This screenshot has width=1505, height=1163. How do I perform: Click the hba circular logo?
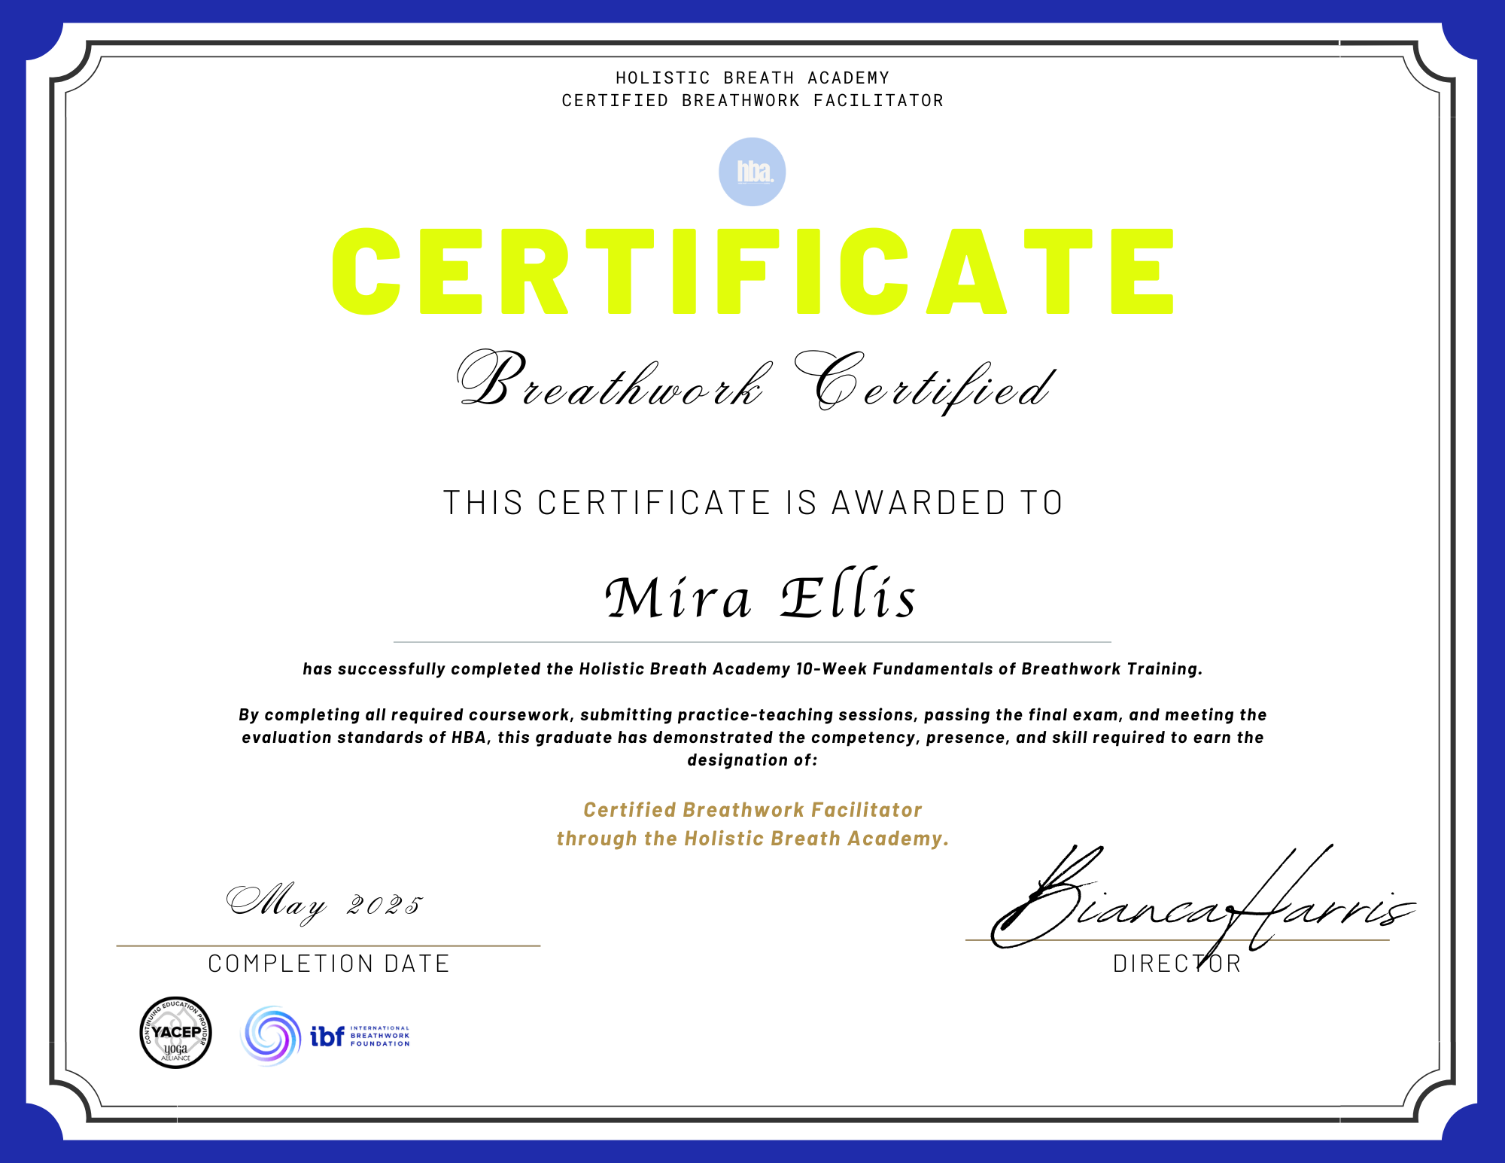[x=752, y=172]
